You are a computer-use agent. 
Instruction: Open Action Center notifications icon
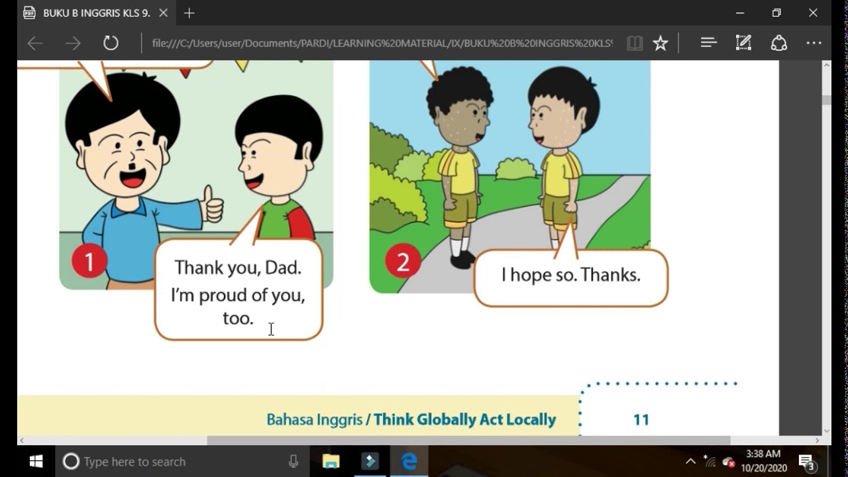click(806, 462)
